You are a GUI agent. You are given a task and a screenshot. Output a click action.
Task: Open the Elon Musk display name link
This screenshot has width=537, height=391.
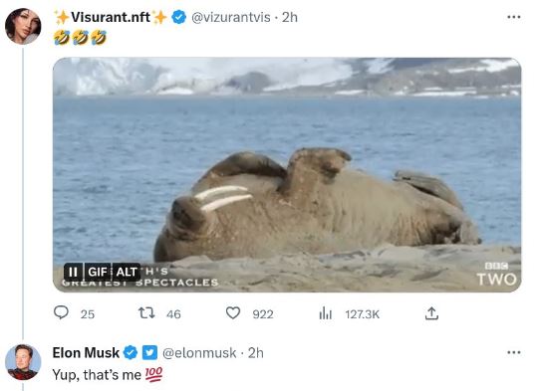click(86, 352)
